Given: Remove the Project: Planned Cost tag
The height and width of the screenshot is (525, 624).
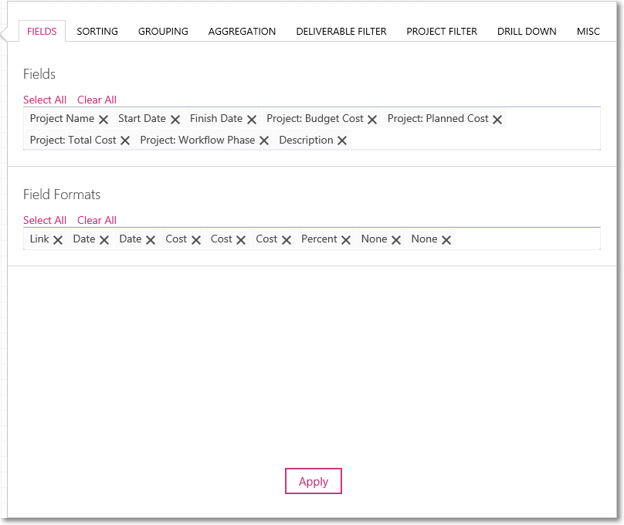Looking at the screenshot, I should [x=497, y=120].
